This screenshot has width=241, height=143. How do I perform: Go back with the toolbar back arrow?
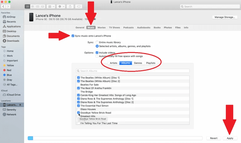click(3, 6)
